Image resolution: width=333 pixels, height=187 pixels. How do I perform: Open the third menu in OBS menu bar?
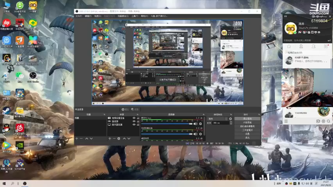[98, 16]
